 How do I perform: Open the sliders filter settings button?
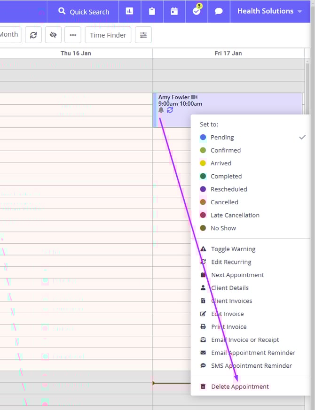point(143,35)
